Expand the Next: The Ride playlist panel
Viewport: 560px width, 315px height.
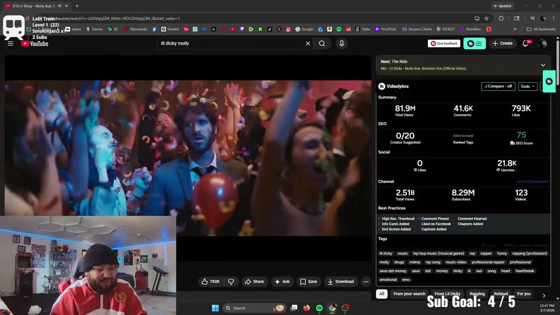coord(543,65)
